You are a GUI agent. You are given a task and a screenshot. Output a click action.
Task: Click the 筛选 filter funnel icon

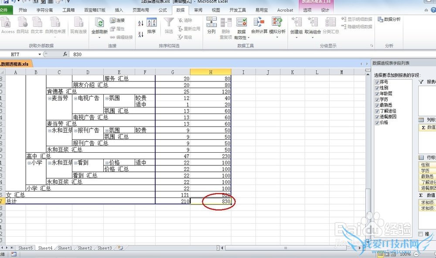pos(169,24)
